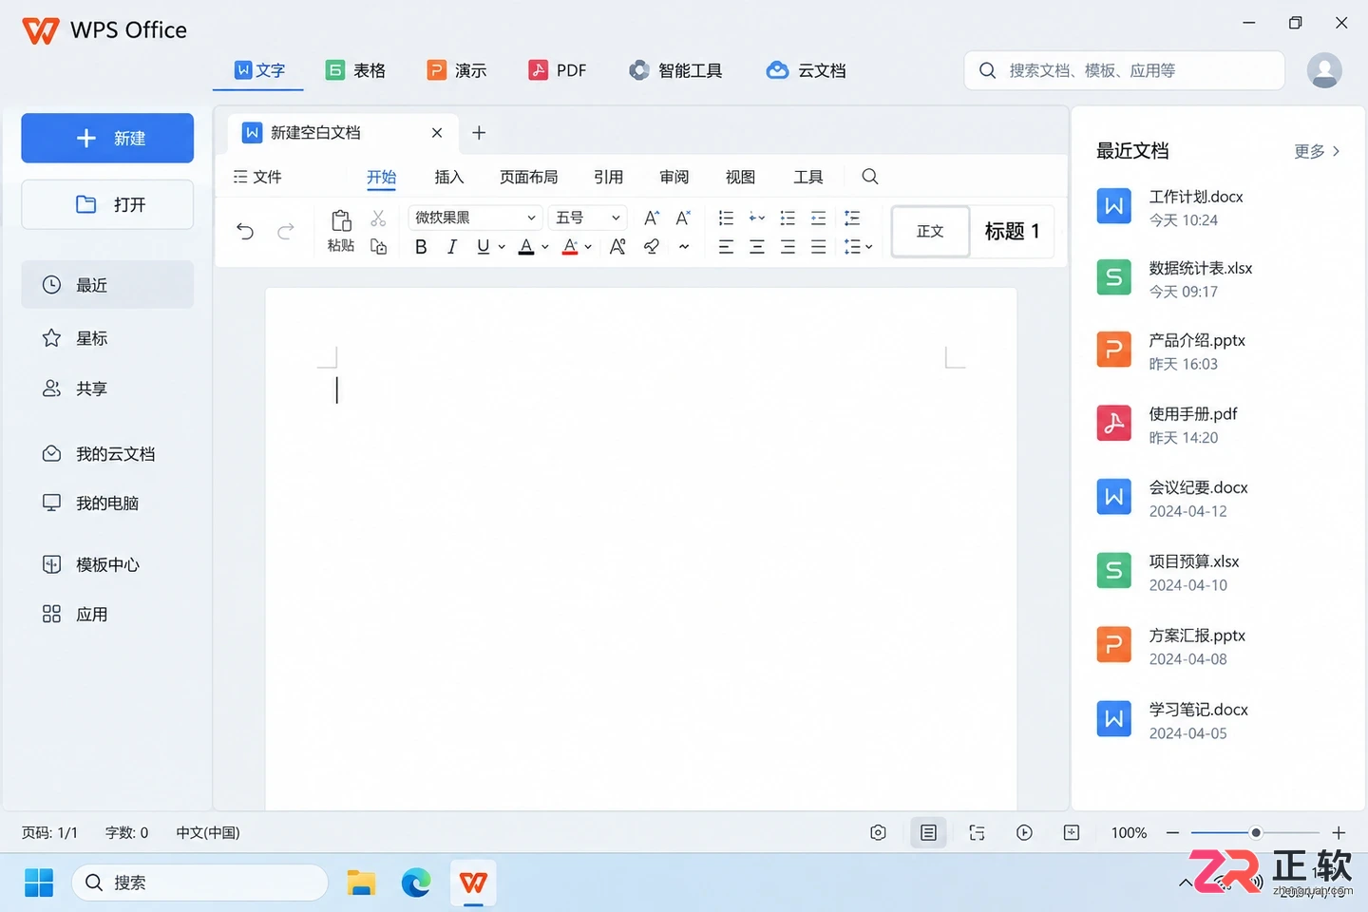This screenshot has height=912, width=1368.
Task: Click the Paste (粘贴) clipboard icon
Action: [x=341, y=221]
